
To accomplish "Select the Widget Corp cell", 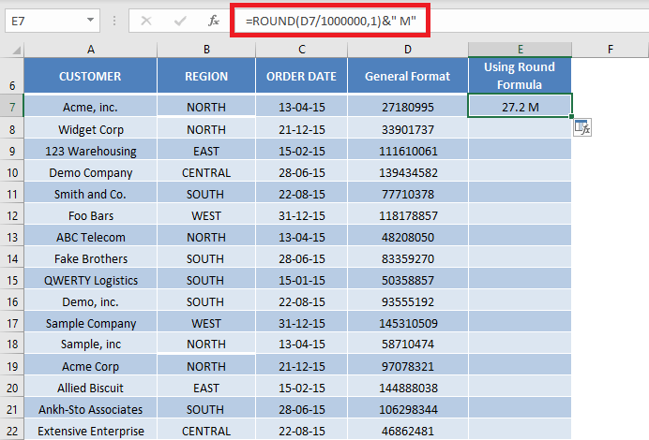I will (90, 129).
